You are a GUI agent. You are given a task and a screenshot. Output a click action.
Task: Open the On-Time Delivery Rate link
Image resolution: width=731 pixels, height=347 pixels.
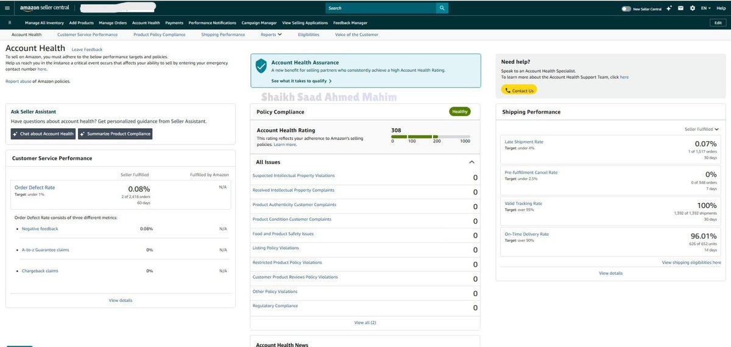[x=527, y=234]
